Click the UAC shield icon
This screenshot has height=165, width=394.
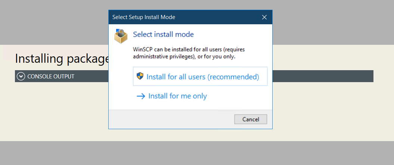point(140,76)
